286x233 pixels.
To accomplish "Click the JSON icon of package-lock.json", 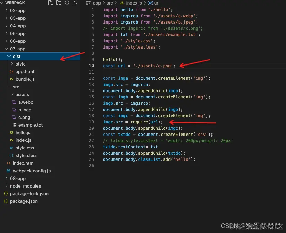I will click(x=6, y=193).
